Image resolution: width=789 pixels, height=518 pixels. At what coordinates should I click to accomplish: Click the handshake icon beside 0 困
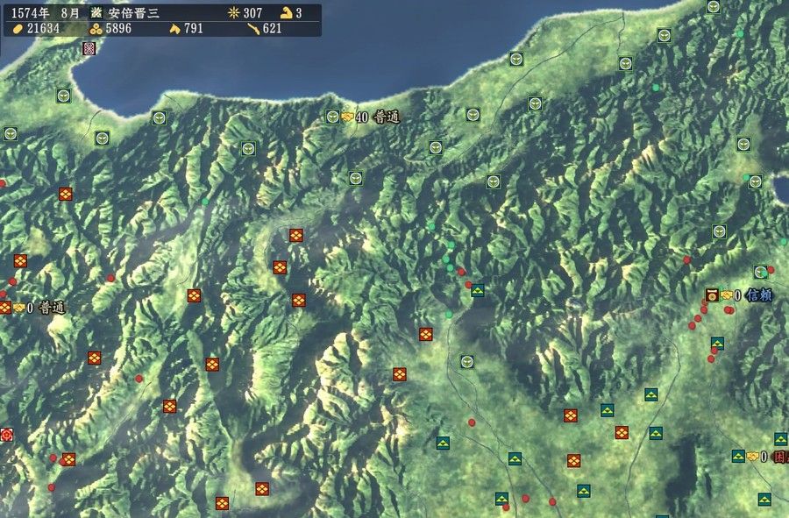[753, 457]
